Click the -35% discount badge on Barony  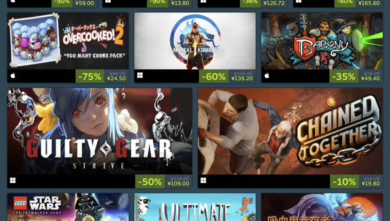[344, 76]
